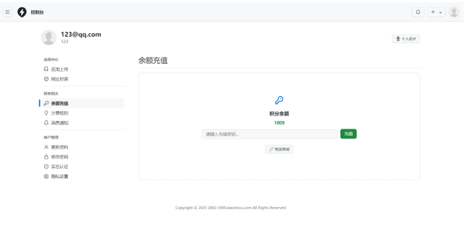Click the copyright footer text

pyautogui.click(x=230, y=208)
